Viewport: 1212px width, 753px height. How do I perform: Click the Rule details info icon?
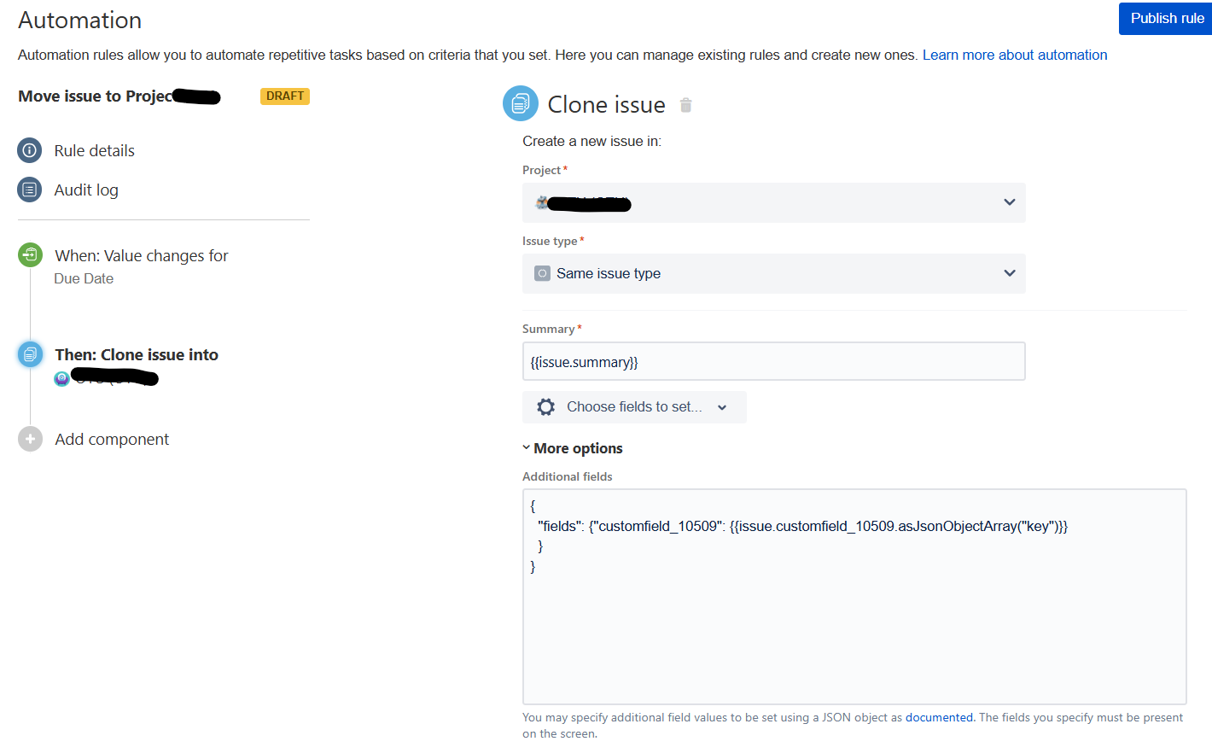pos(30,150)
